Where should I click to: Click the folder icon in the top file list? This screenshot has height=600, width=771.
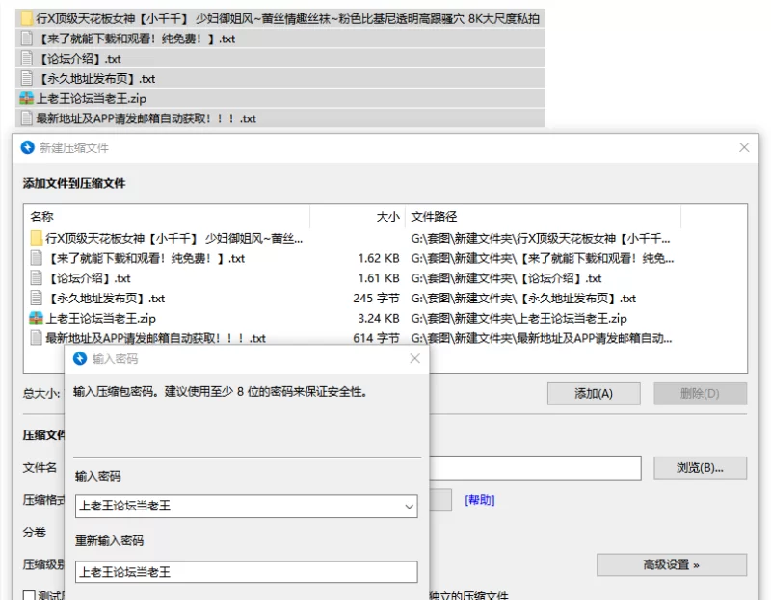tap(27, 18)
